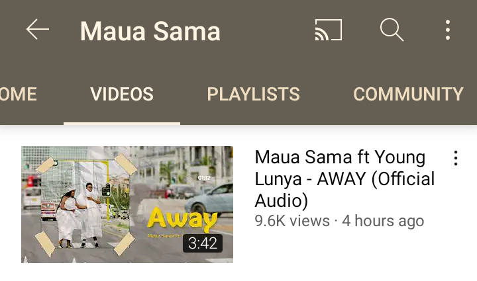
Task: Open header three-dot overflow menu
Action: [x=447, y=30]
